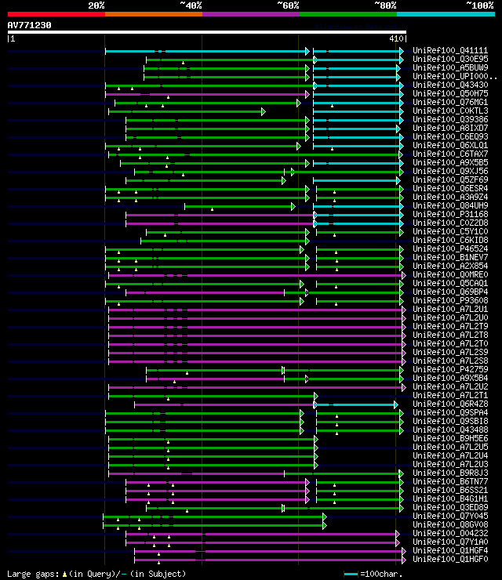
Task: Click the UniRef100_Q8GV08 label
Action: click(450, 525)
